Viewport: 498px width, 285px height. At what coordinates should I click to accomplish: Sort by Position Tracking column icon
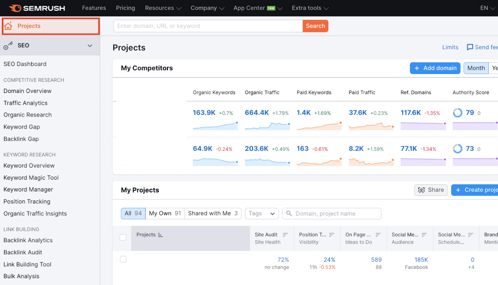tap(332, 235)
